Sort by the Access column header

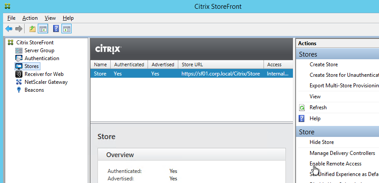pyautogui.click(x=278, y=65)
